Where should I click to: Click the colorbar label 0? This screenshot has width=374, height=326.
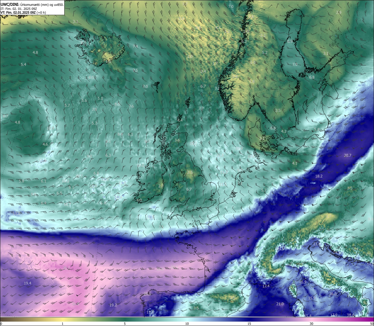click(x=1, y=324)
